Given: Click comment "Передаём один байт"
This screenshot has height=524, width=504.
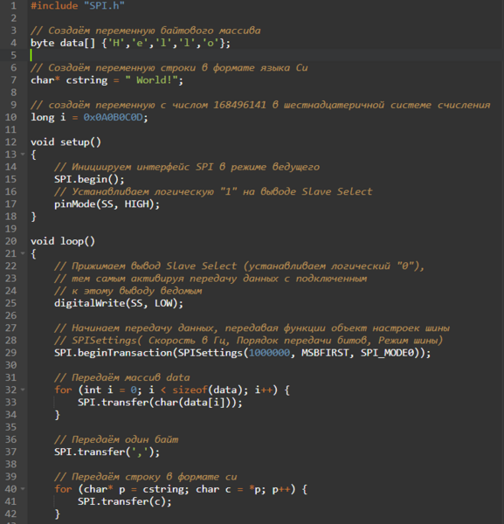Looking at the screenshot, I should click(116, 439).
